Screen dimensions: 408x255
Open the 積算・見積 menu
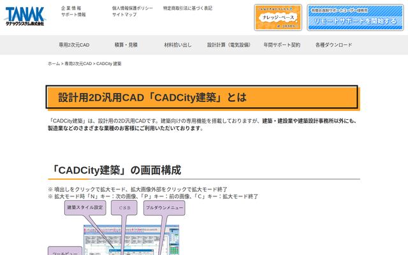126,45
